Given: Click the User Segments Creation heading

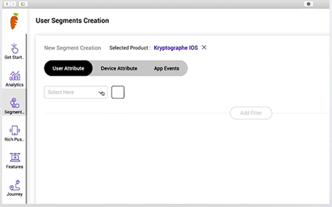Looking at the screenshot, I should click(72, 21).
